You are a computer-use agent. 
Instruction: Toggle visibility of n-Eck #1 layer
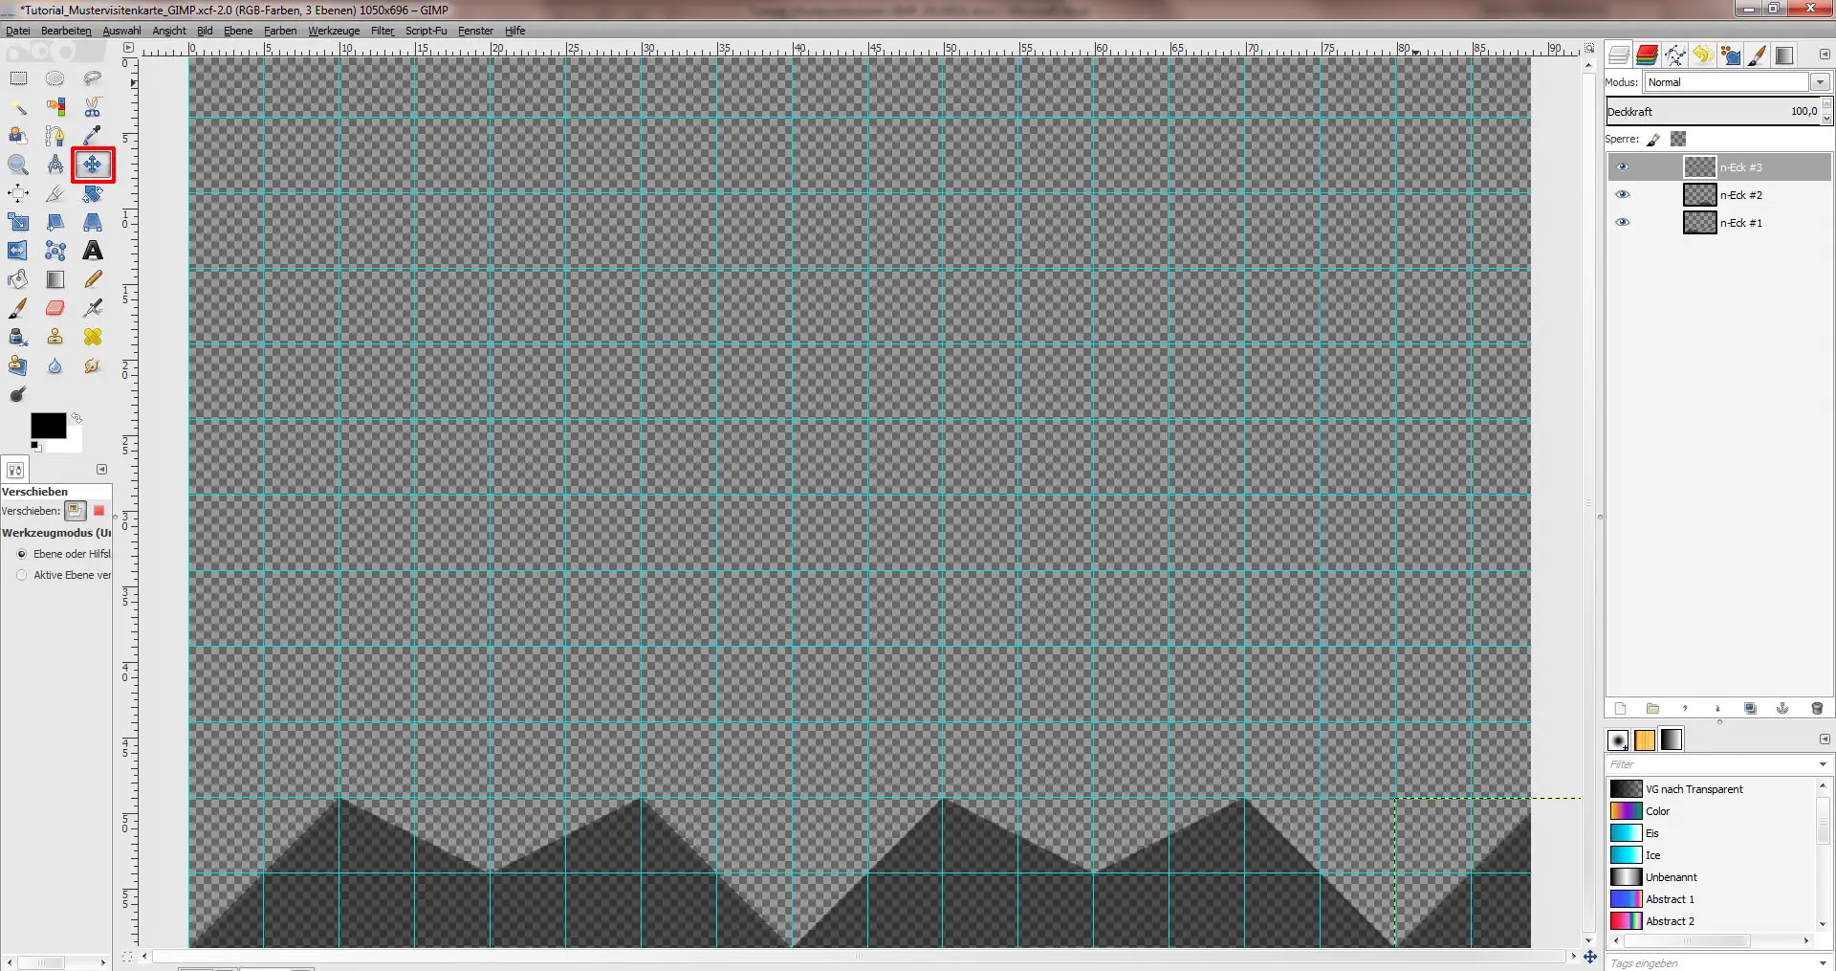tap(1622, 222)
